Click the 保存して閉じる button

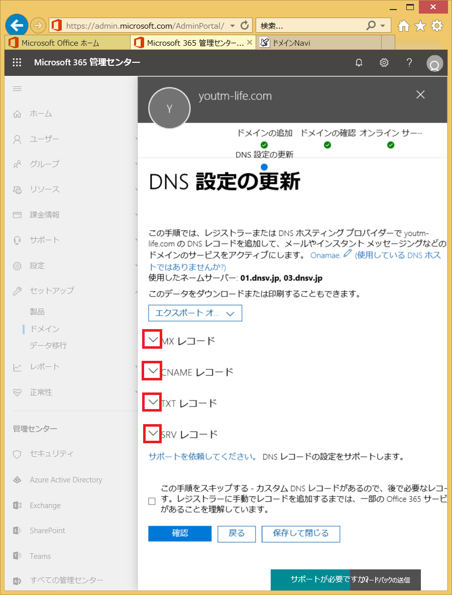(301, 534)
